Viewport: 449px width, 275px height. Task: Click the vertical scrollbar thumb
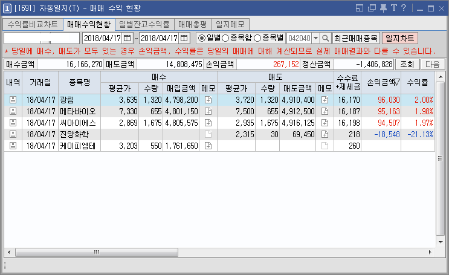click(440, 158)
